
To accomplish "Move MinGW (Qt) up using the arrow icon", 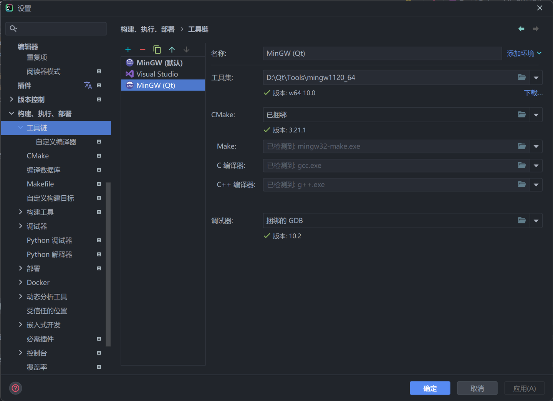I will pos(172,50).
